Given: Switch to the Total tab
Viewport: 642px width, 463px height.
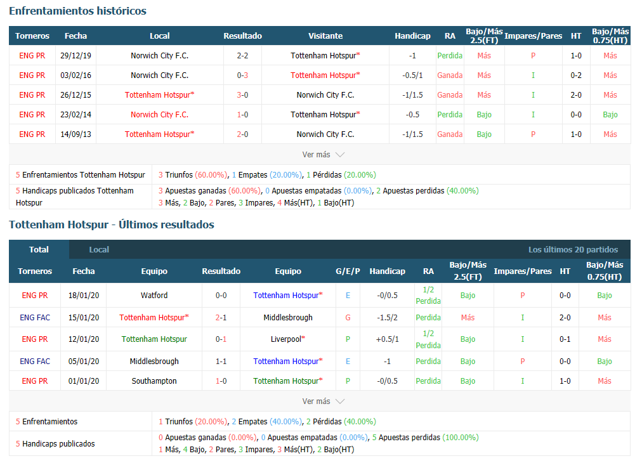Looking at the screenshot, I should tap(39, 249).
